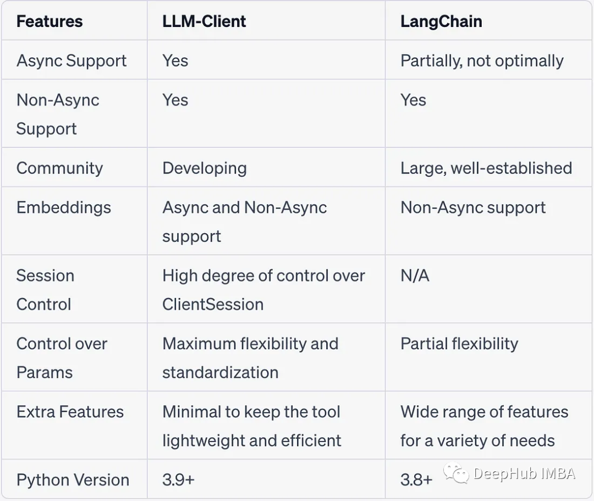Viewport: 594px width, 501px height.
Task: Click 'High degree of control over ClientSession' text
Action: [263, 289]
